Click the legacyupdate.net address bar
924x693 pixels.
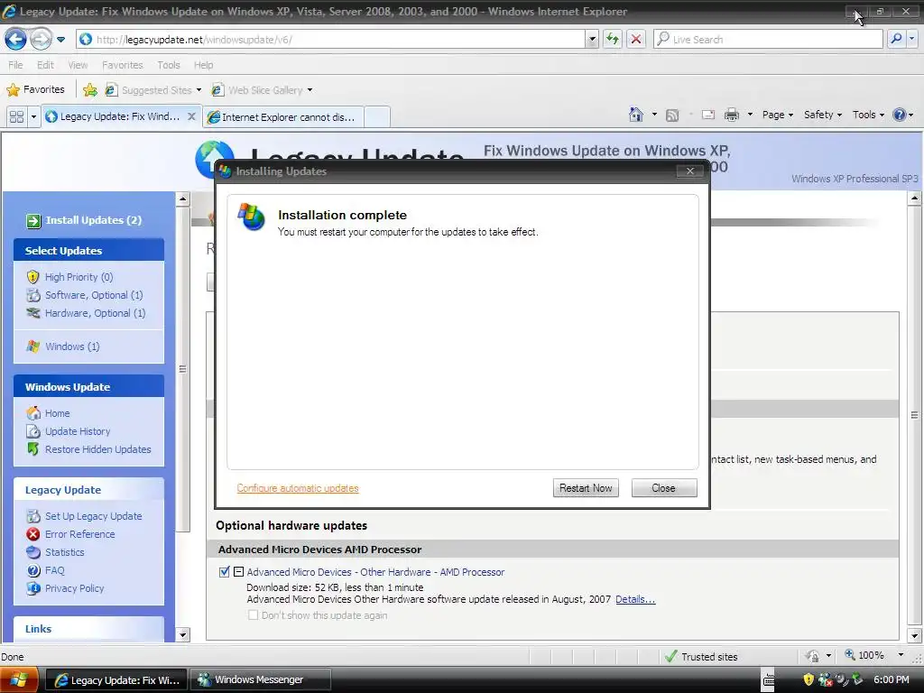pyautogui.click(x=332, y=40)
